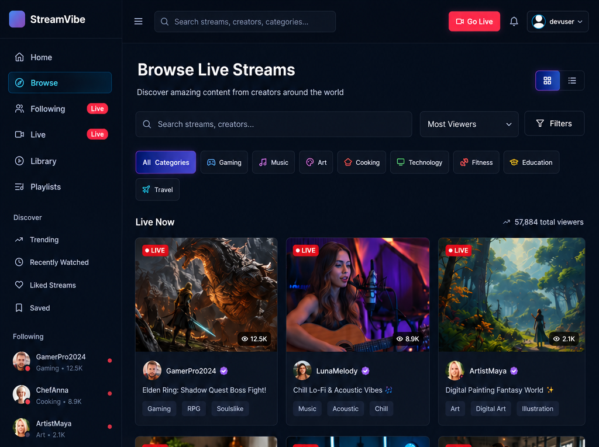This screenshot has width=599, height=447.
Task: Click the StreamVibe logo icon
Action: [x=17, y=19]
